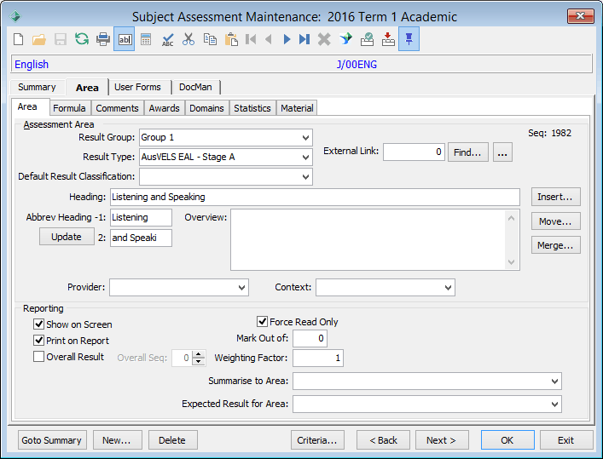Click the Move... button
This screenshot has width=603, height=459.
(555, 221)
